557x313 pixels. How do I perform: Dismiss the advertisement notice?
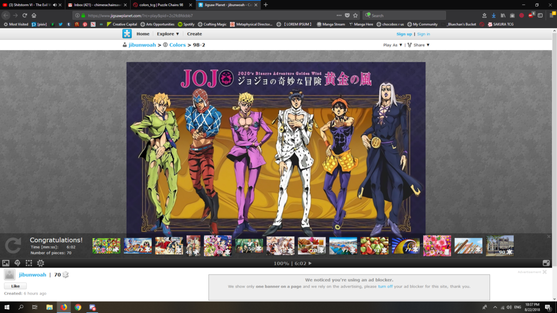(544, 272)
